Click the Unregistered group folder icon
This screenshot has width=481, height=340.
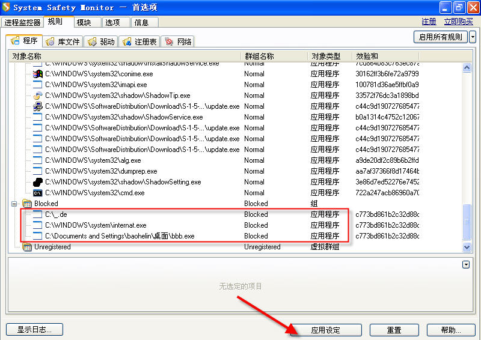pyautogui.click(x=27, y=247)
